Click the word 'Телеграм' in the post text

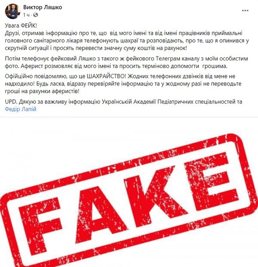click(168, 59)
